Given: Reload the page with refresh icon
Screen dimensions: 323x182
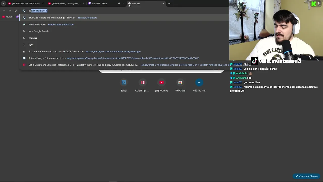Looking at the screenshot, I should 16,11.
